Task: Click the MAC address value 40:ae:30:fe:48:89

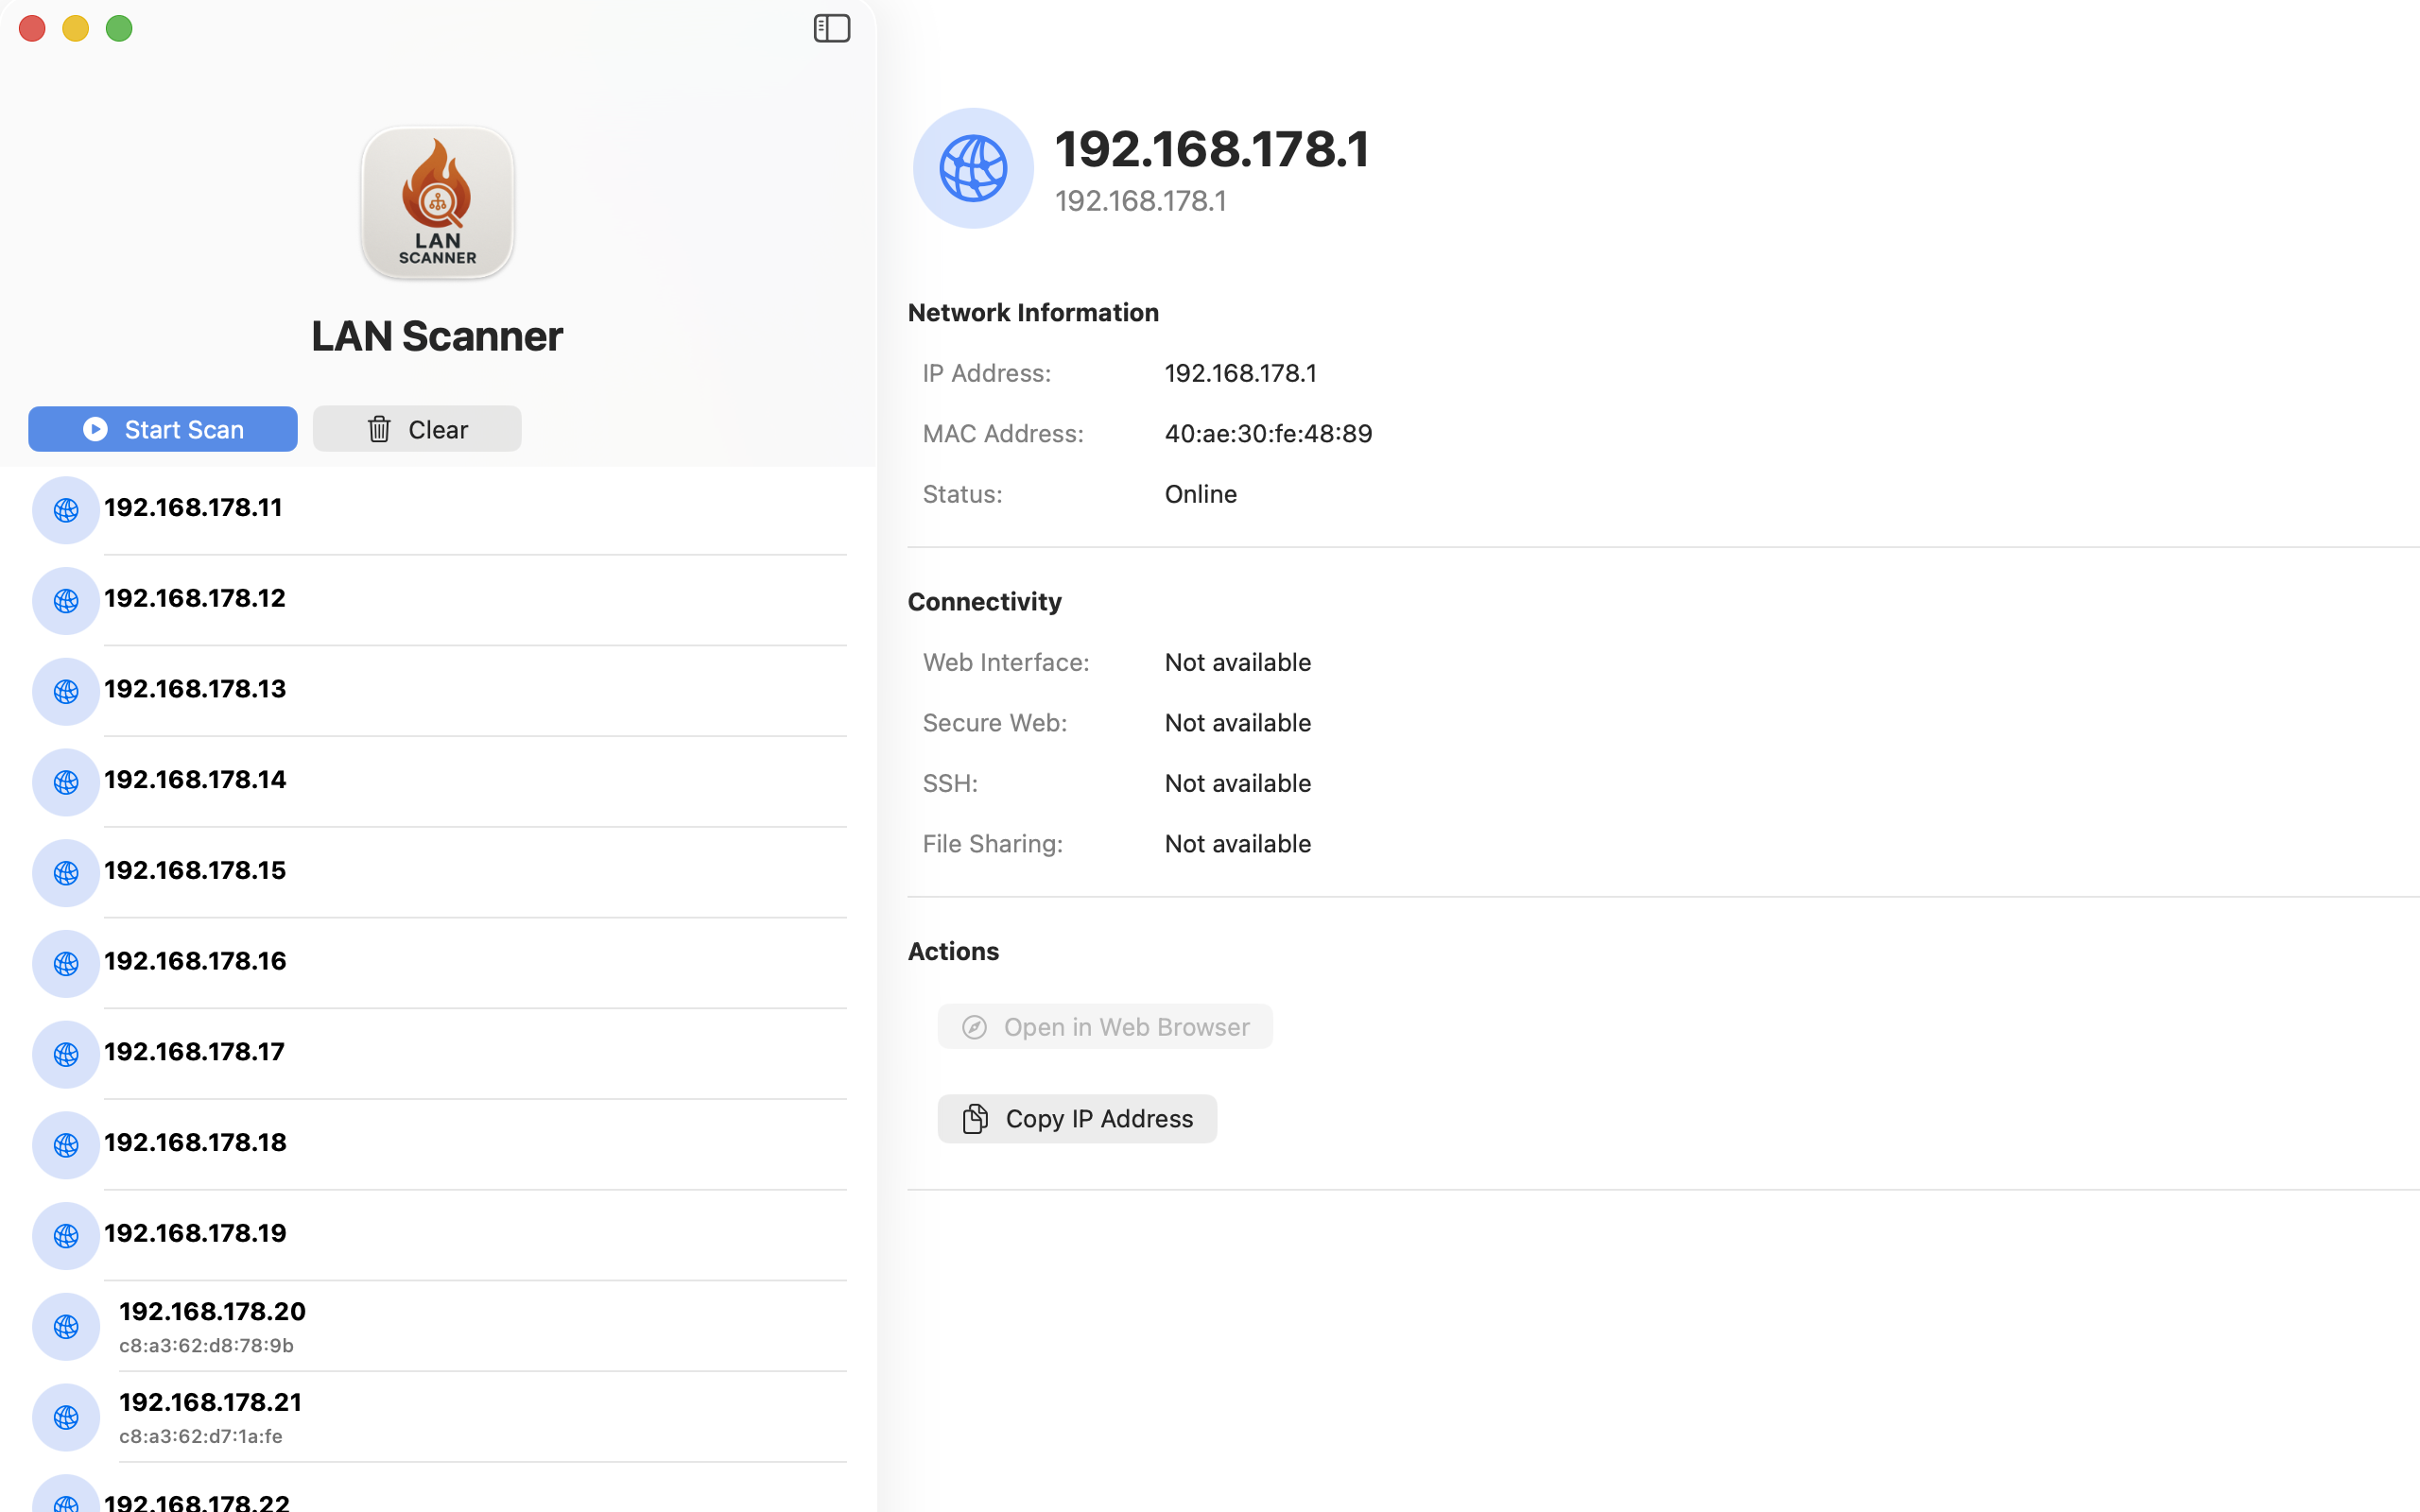Action: tap(1268, 433)
